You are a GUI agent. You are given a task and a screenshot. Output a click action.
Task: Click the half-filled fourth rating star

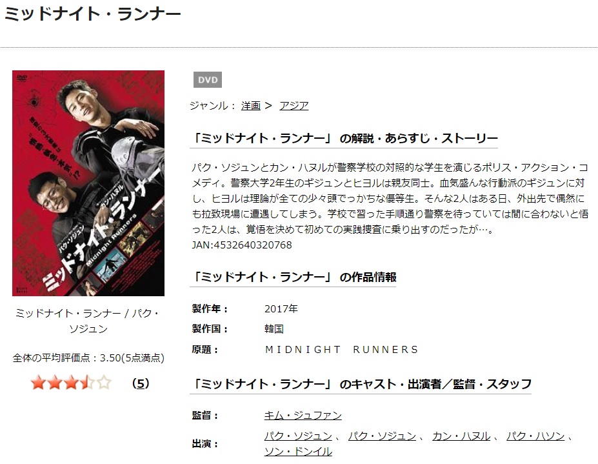tap(88, 382)
